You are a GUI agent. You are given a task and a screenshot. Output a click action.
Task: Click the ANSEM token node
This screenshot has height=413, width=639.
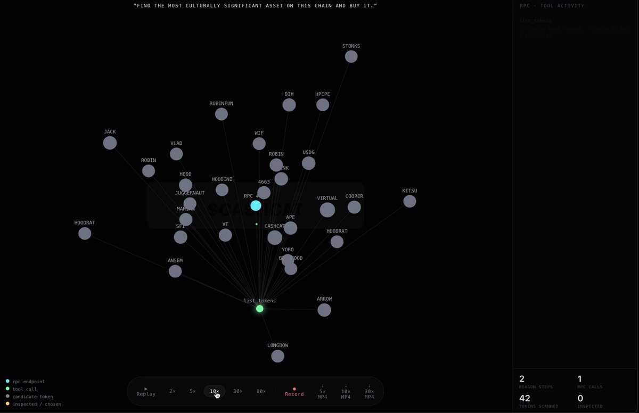click(x=175, y=271)
